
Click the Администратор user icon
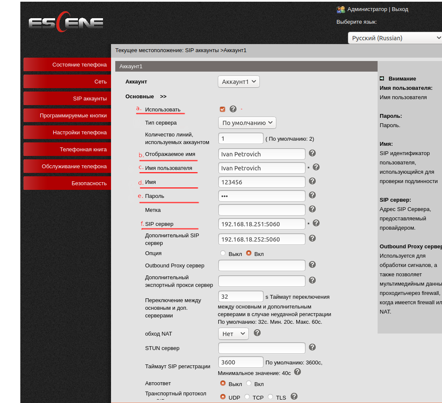341,10
